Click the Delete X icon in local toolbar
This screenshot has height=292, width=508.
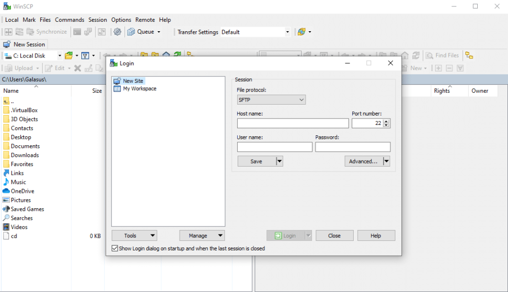(x=77, y=68)
